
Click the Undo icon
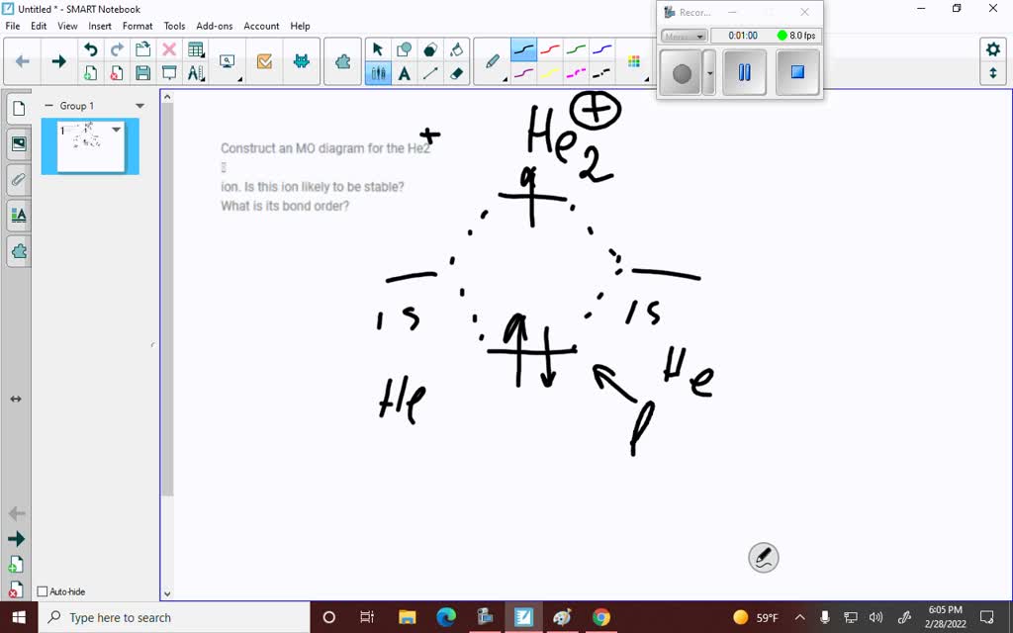(x=90, y=46)
